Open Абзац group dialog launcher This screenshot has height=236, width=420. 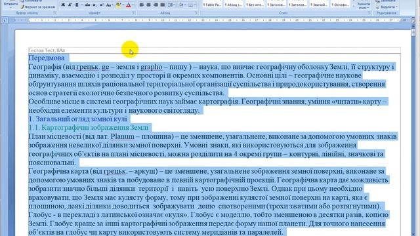196,13
